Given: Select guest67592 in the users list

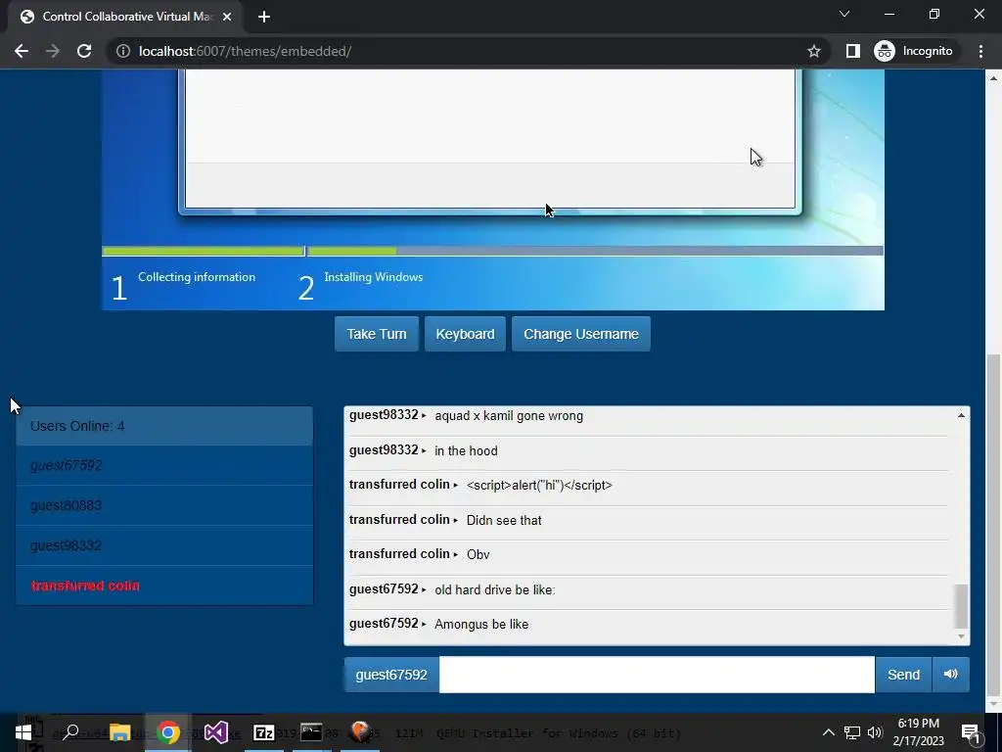Looking at the screenshot, I should (x=164, y=465).
